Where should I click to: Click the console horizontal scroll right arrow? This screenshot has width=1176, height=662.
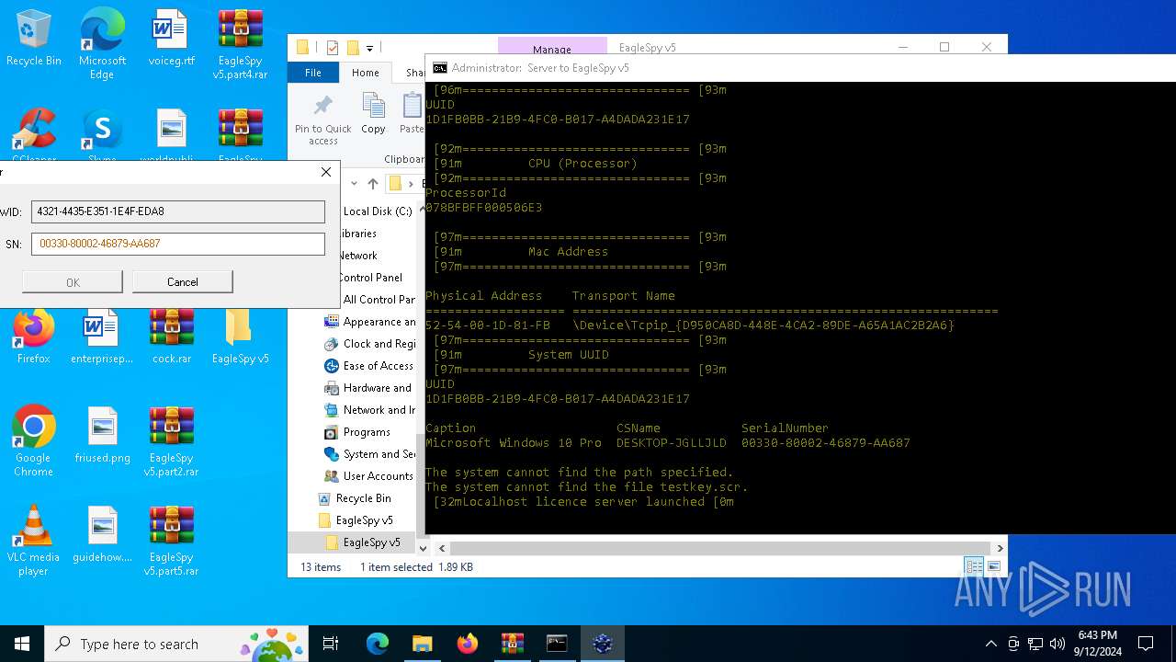point(1001,548)
